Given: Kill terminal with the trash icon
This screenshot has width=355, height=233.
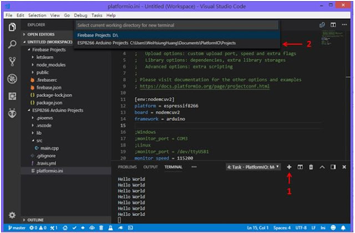Looking at the screenshot, I should click(311, 167).
